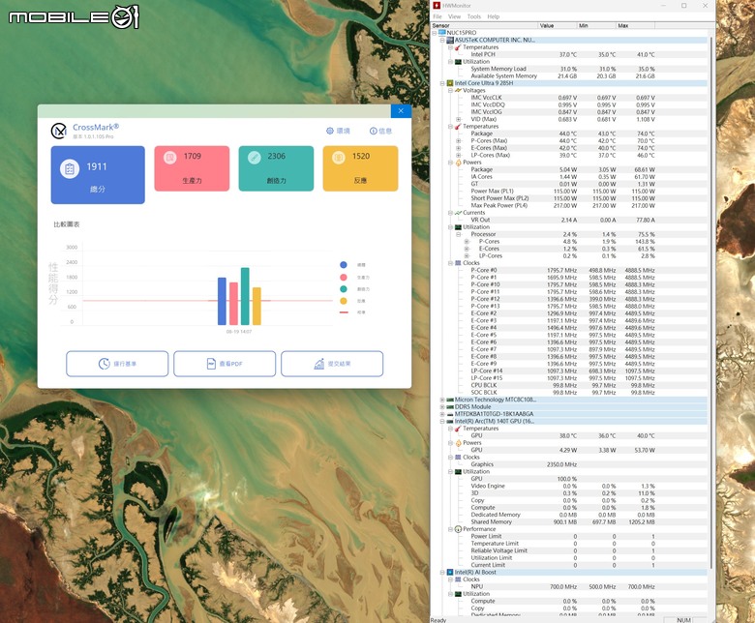Click the 2306 creativity score card
This screenshot has height=623, width=755.
click(x=276, y=168)
